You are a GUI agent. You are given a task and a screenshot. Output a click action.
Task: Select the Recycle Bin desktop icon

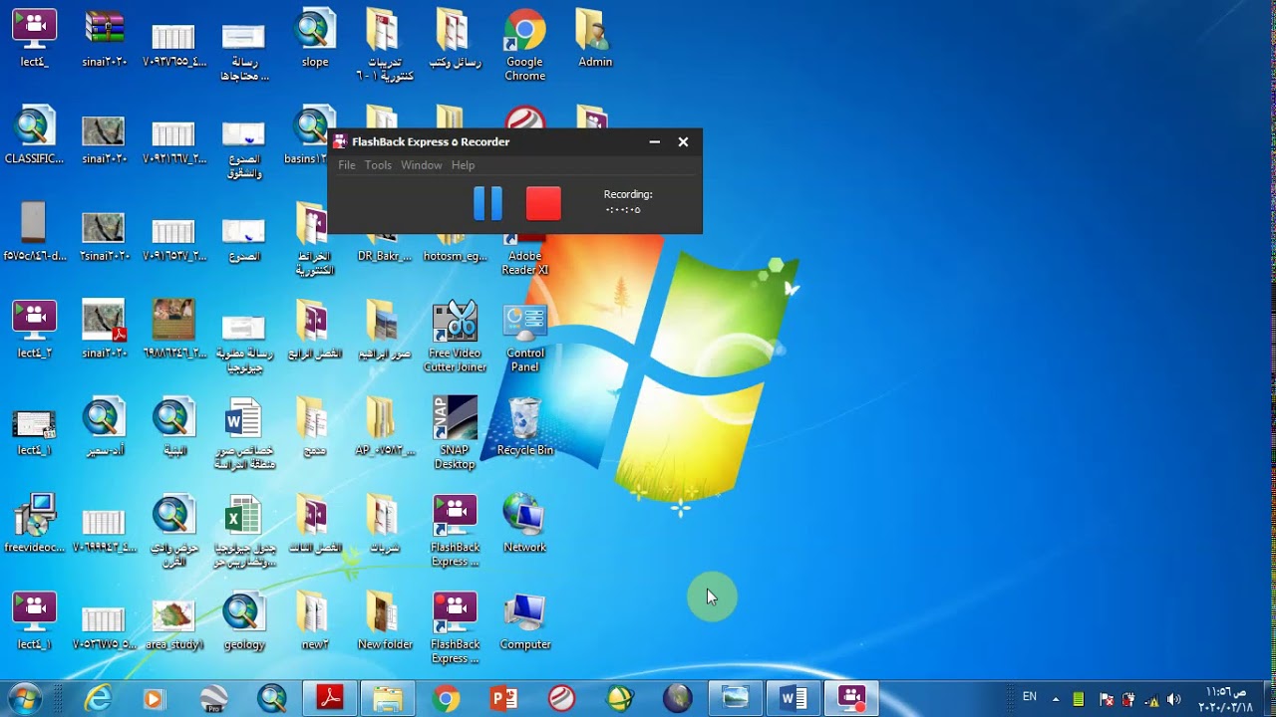pyautogui.click(x=524, y=426)
